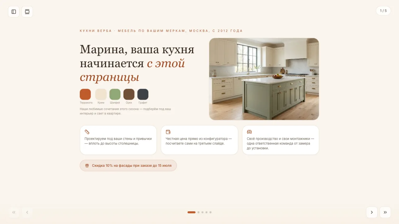
Task: Go to the next slide arrow
Action: pos(372,212)
